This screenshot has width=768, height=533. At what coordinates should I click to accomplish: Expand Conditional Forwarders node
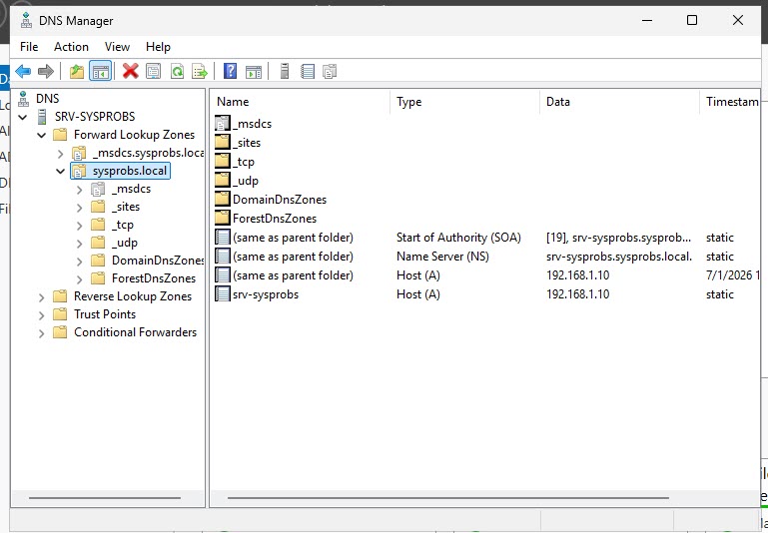[42, 333]
